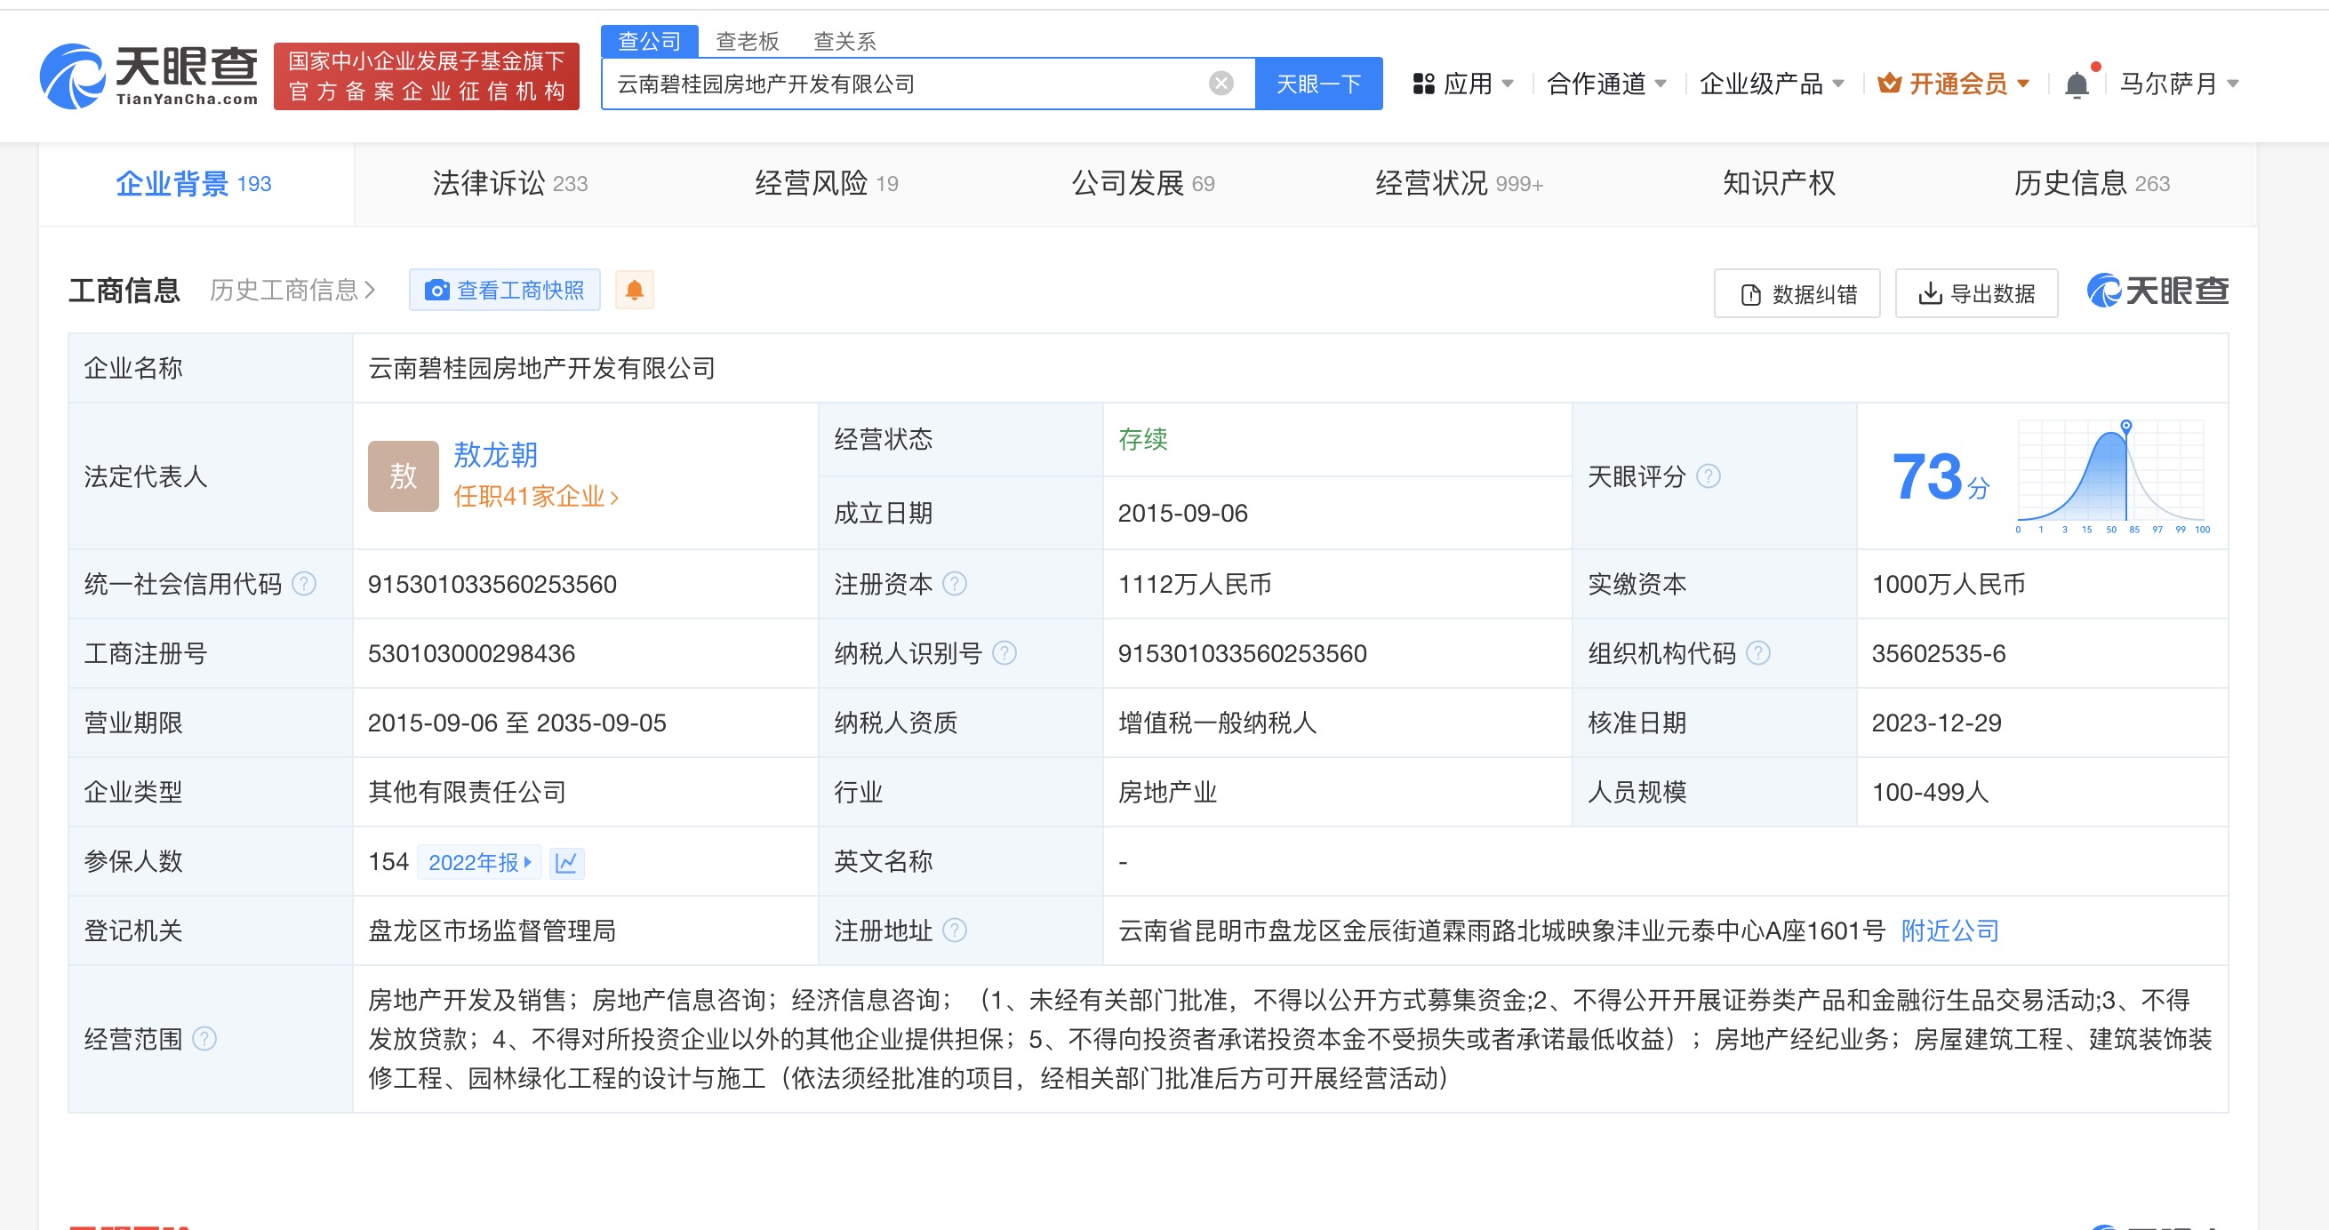Open legal representative 敖龙朝 link

click(495, 455)
